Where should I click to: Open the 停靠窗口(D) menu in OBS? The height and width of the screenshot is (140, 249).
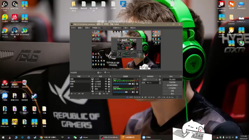[x=96, y=28]
